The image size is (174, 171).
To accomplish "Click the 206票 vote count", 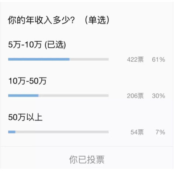I will click(135, 96).
